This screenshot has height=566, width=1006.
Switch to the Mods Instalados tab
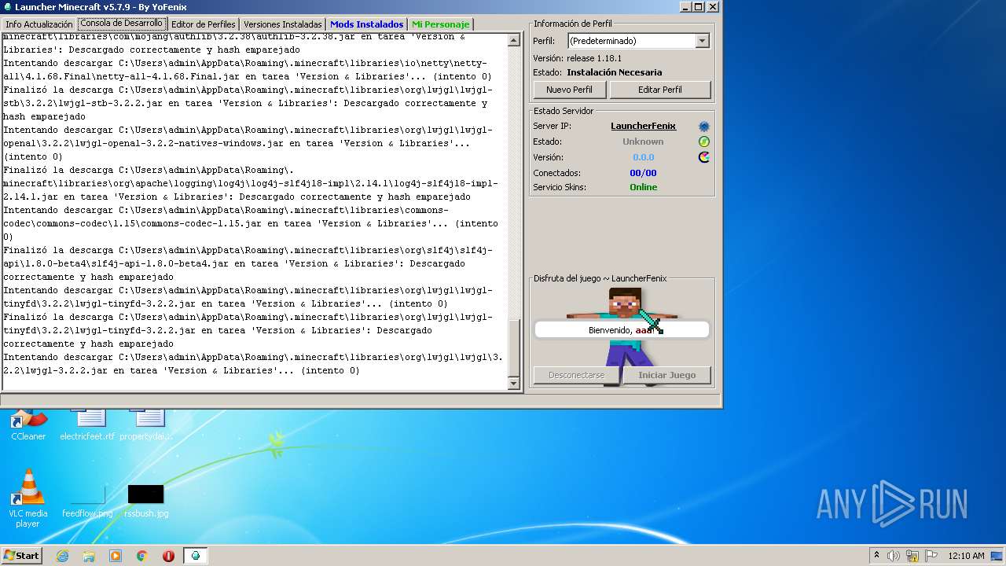pyautogui.click(x=367, y=24)
